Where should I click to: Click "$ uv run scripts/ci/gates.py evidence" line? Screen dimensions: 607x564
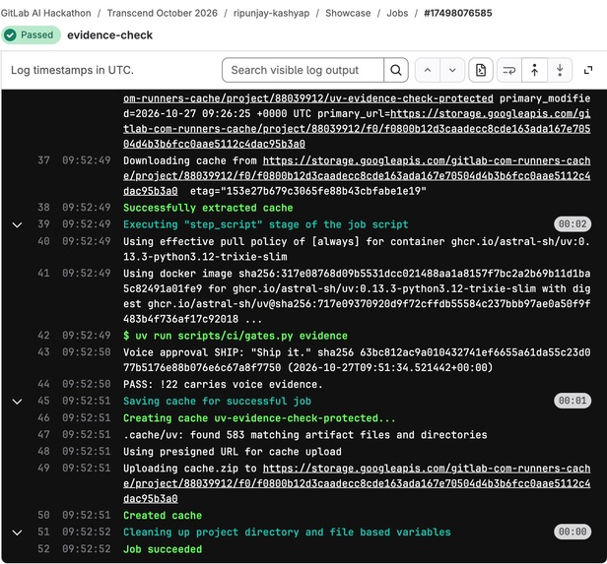(x=236, y=336)
